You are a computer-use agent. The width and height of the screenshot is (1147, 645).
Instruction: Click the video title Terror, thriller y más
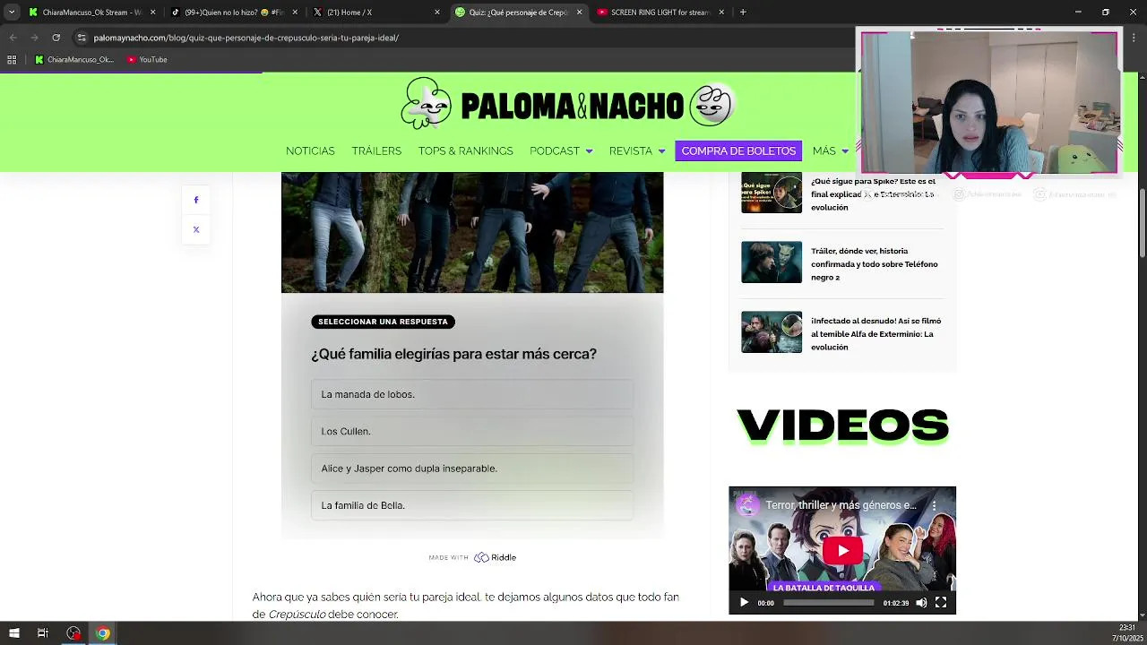click(x=841, y=505)
